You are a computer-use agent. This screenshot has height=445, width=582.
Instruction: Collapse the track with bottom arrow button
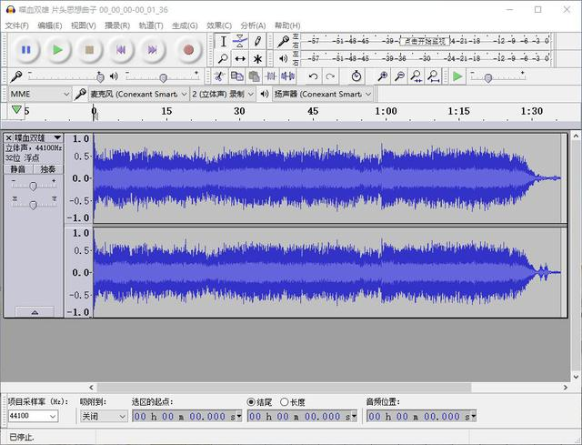[35, 312]
